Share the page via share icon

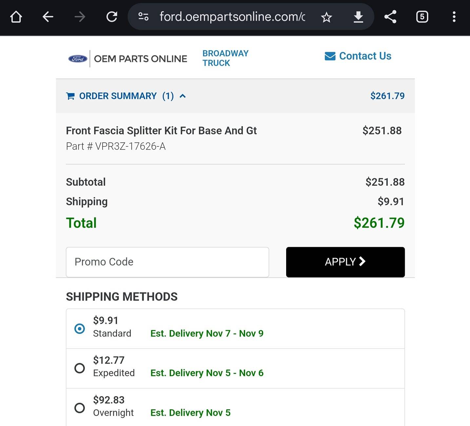point(390,17)
